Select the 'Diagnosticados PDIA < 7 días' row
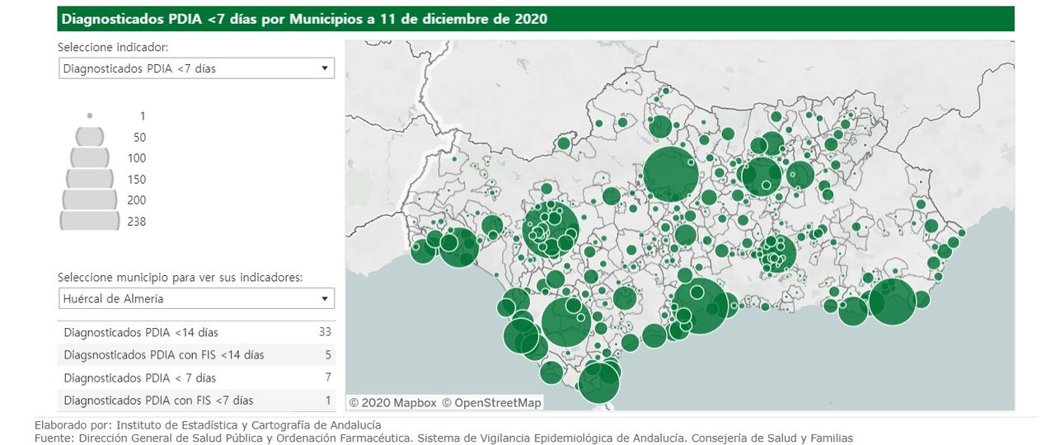Viewport: 1046px width, 445px height. tap(196, 377)
